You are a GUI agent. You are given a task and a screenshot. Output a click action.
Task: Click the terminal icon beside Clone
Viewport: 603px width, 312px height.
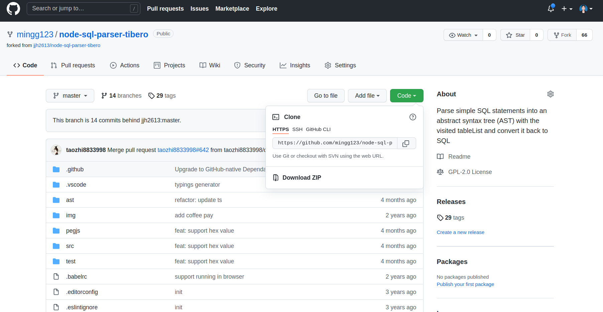pos(276,117)
